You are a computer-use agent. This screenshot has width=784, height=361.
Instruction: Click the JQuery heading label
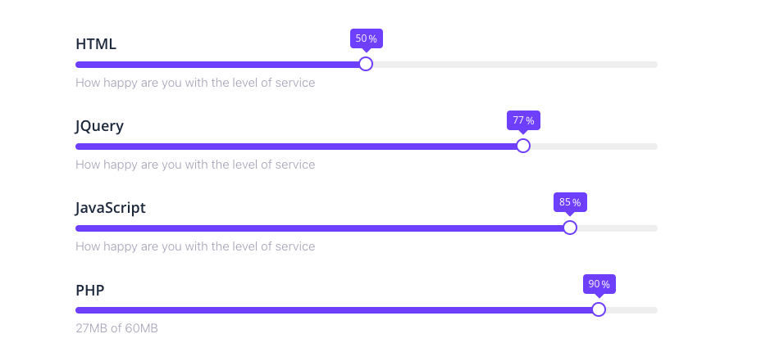click(99, 126)
